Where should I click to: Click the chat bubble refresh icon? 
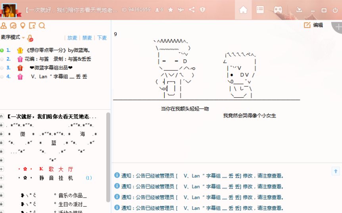(13, 26)
